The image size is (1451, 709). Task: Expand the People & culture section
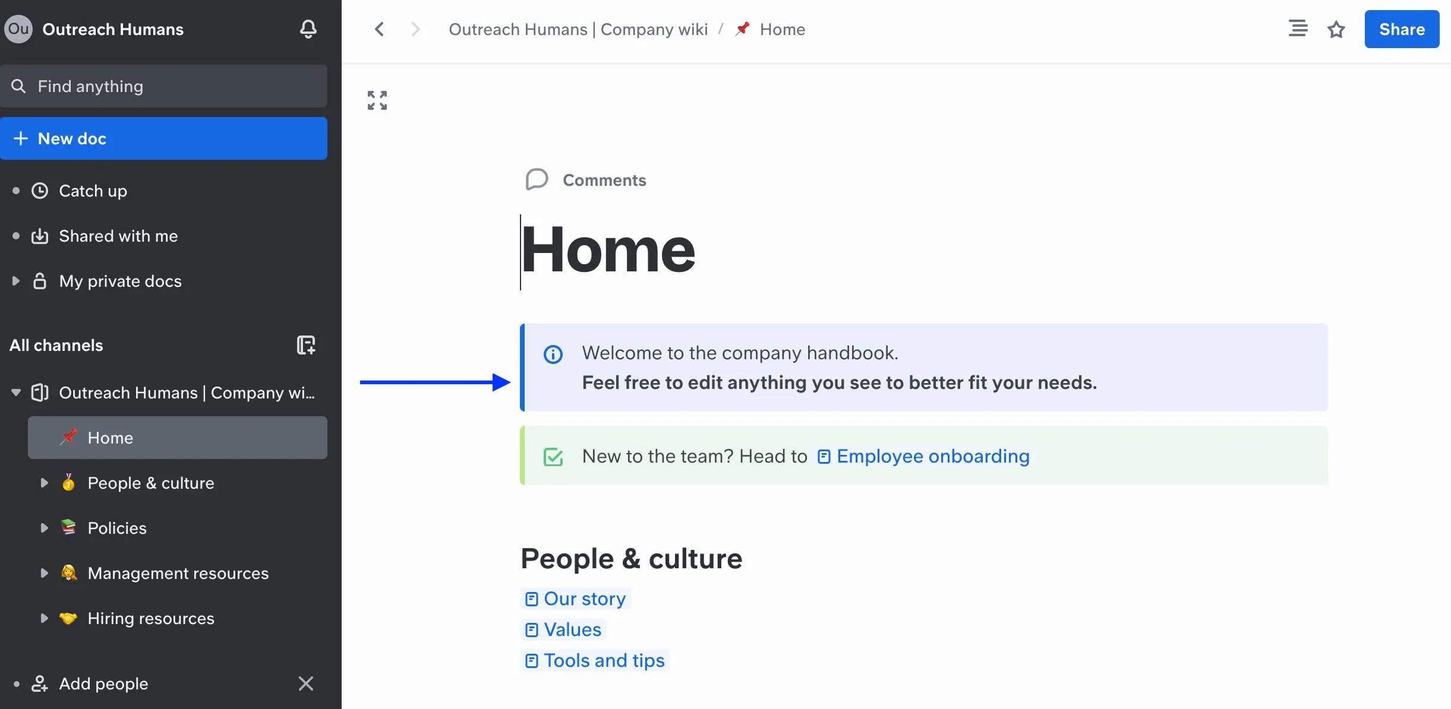click(43, 483)
